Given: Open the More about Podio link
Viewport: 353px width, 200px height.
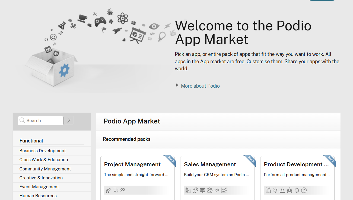Looking at the screenshot, I should 200,86.
